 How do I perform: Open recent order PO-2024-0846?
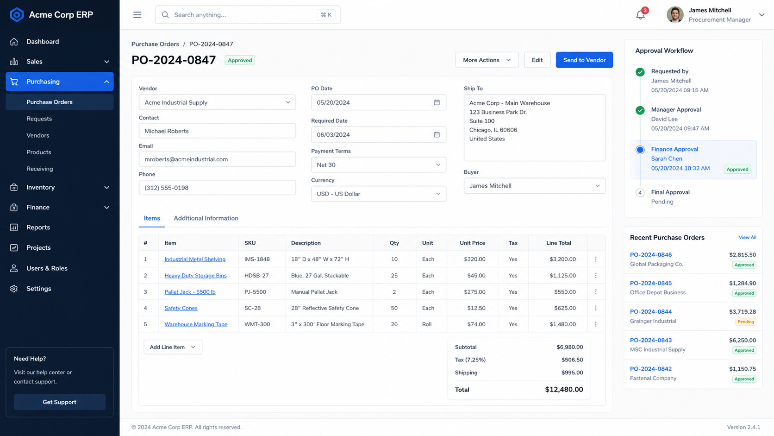coord(651,255)
